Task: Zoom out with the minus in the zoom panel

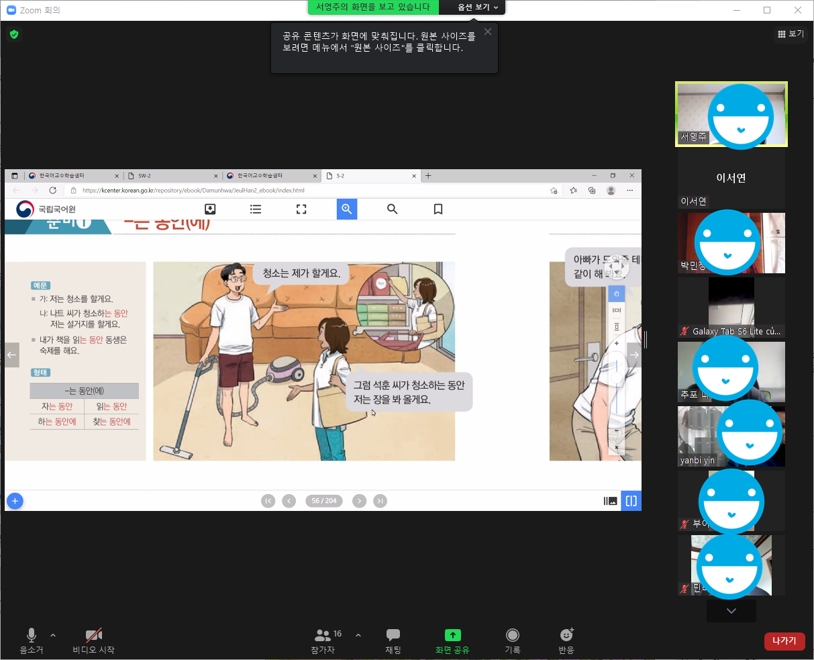Action: [617, 430]
